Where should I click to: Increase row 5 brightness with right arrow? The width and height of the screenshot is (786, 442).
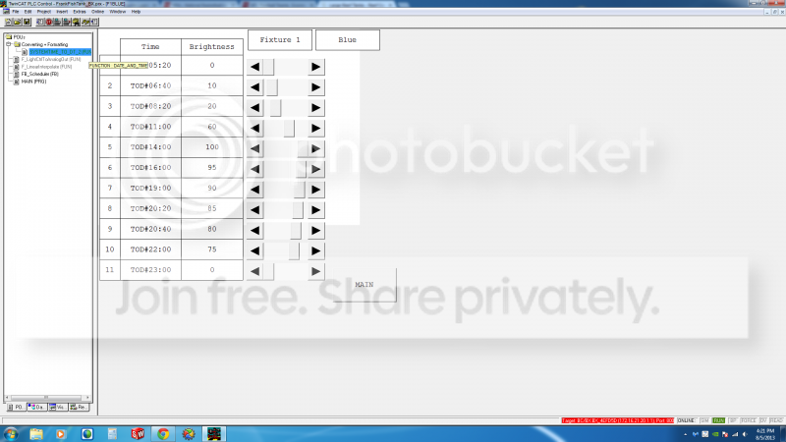315,148
